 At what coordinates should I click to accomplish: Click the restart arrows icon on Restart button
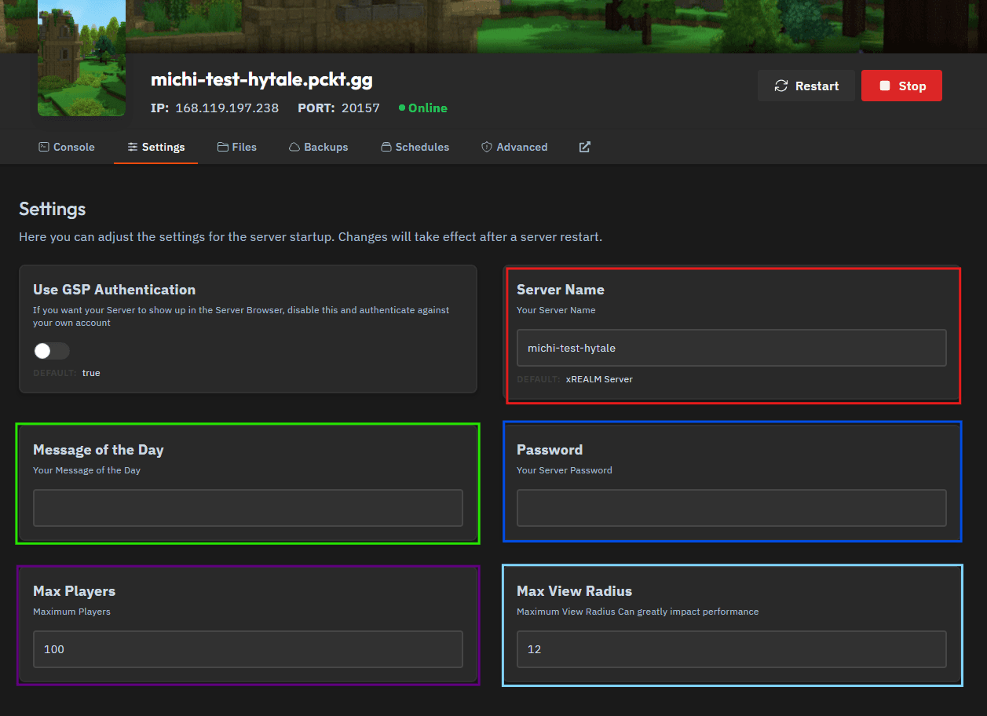tap(781, 86)
